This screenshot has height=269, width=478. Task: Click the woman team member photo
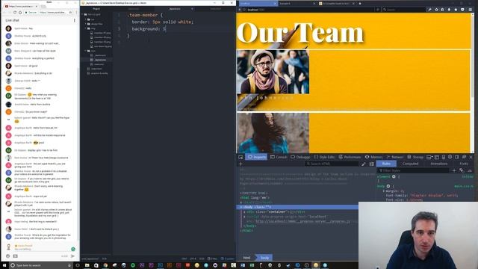[x=273, y=133]
